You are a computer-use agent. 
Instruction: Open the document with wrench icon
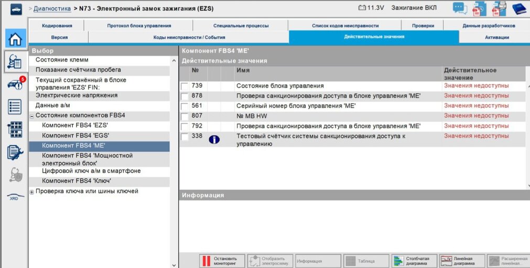click(15, 152)
